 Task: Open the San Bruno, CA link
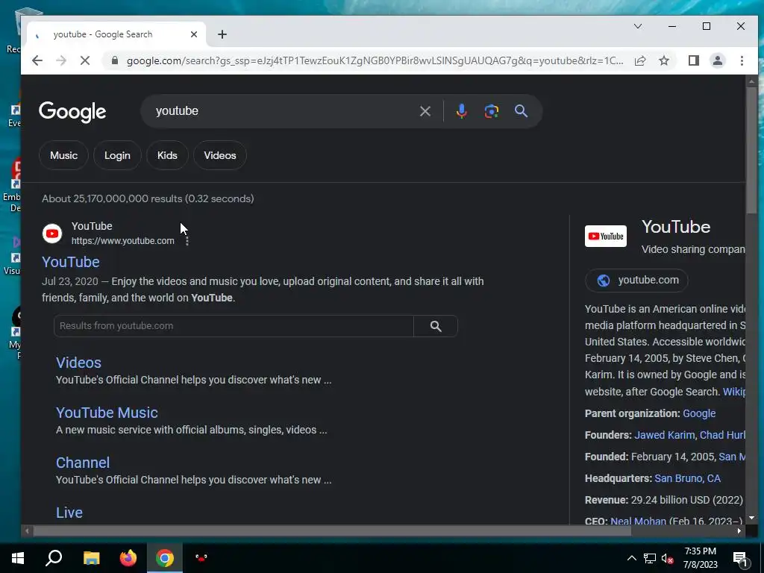pos(687,478)
